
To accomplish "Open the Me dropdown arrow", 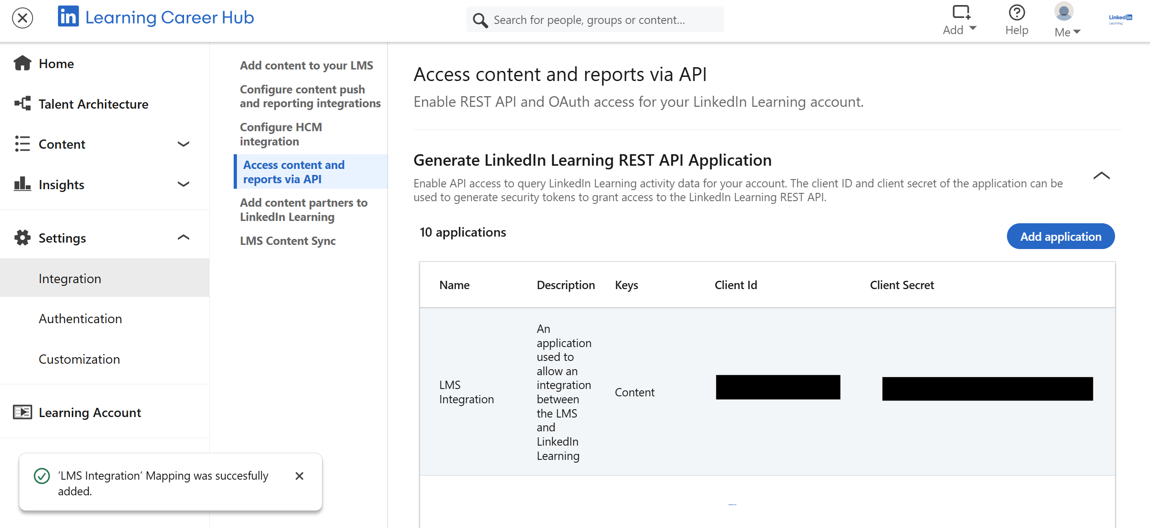I will click(1077, 32).
